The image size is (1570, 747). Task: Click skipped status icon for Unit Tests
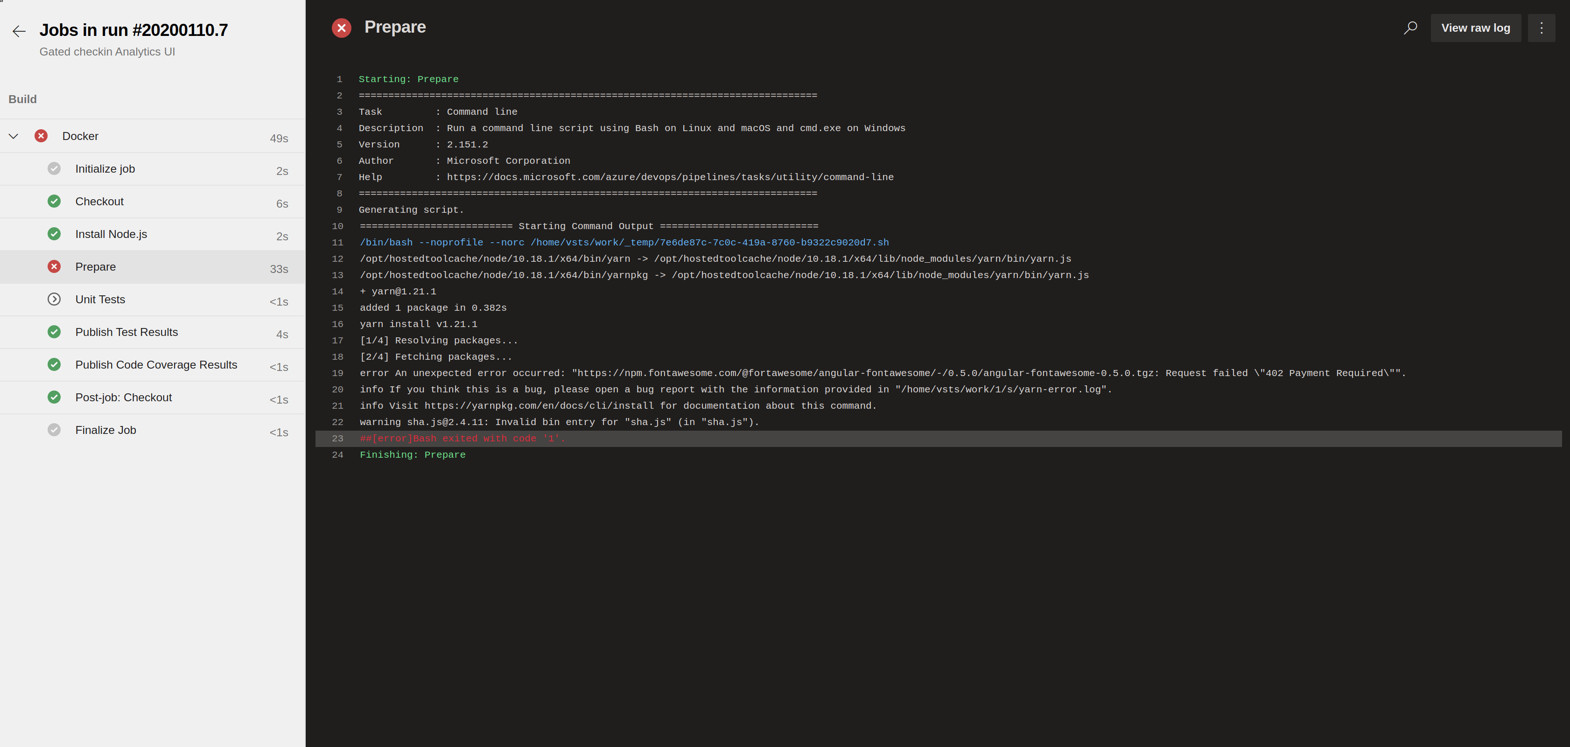(x=54, y=299)
